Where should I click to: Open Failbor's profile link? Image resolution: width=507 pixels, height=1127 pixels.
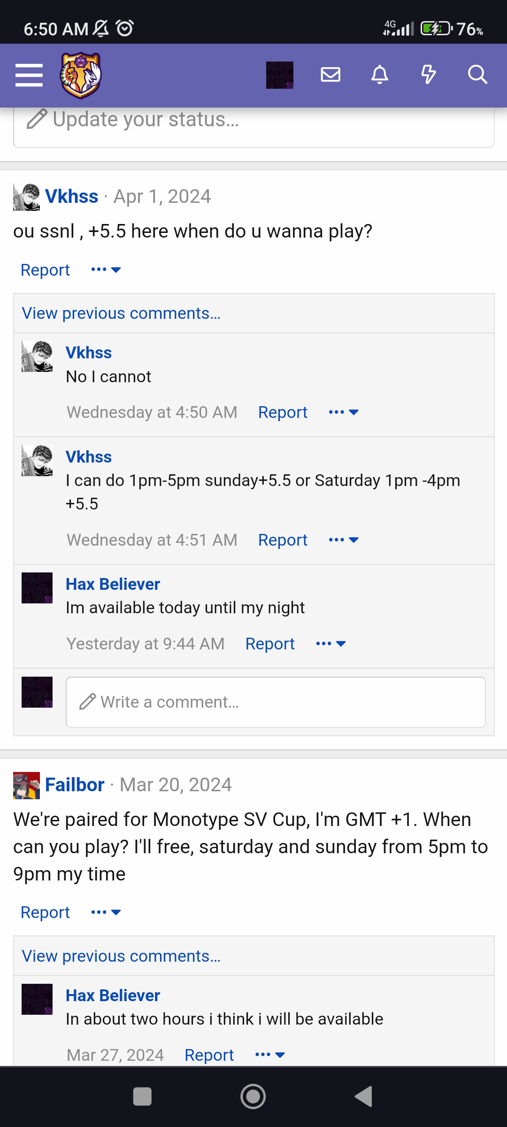point(75,785)
